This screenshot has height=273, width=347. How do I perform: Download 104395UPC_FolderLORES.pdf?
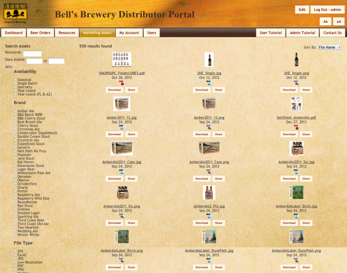(x=115, y=90)
